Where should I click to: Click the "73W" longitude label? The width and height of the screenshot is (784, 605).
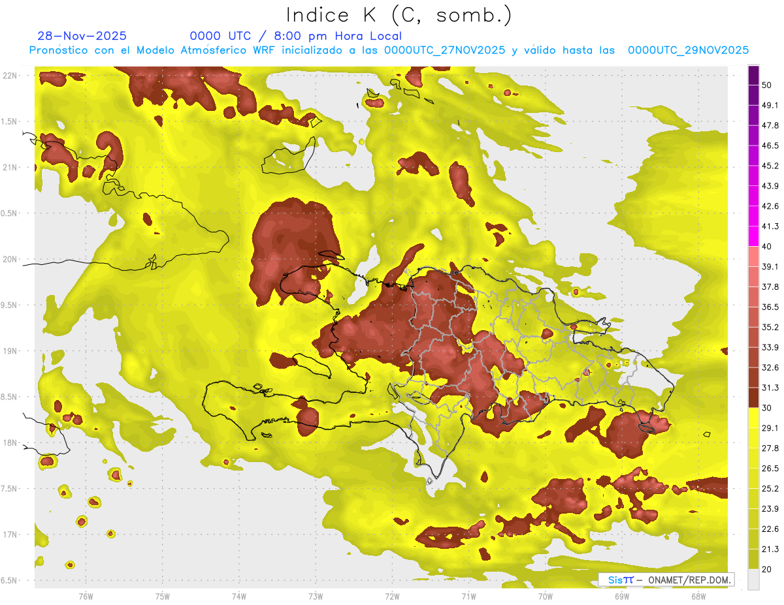[316, 597]
